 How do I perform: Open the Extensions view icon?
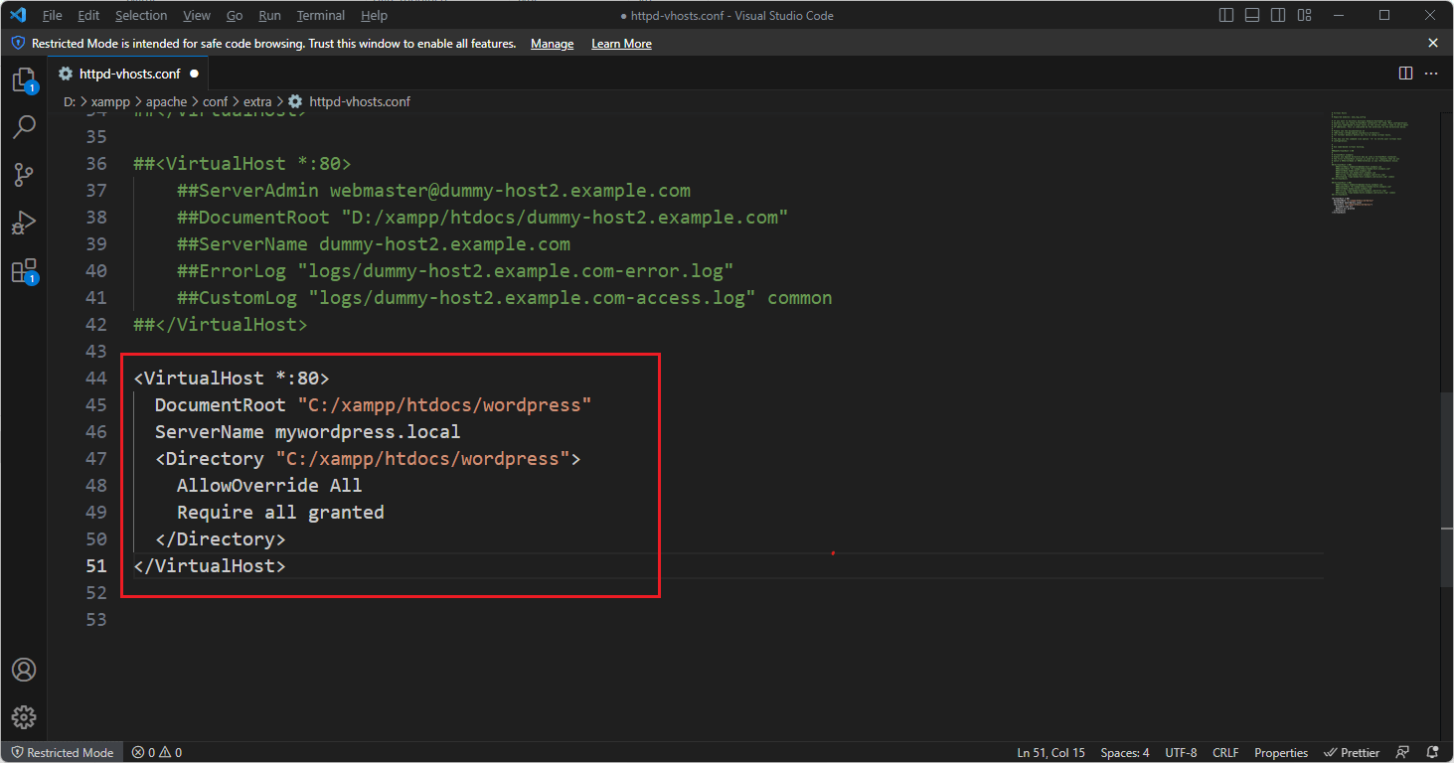click(24, 270)
